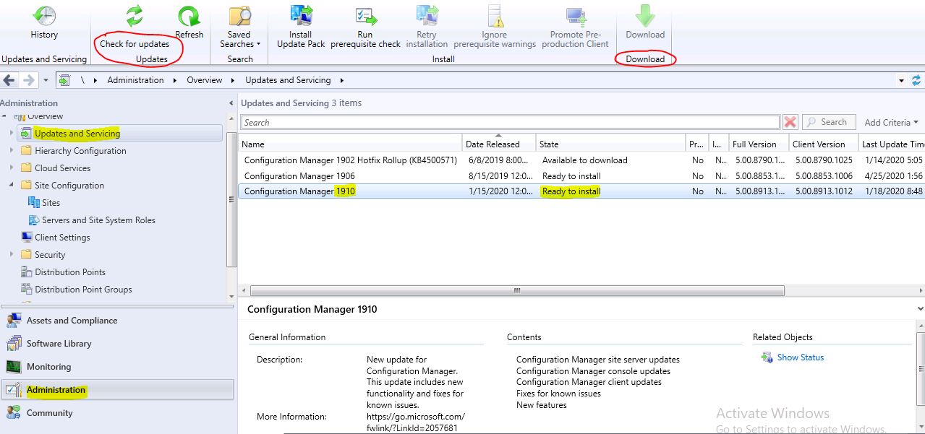Select the Sites node
Viewport: 925px width, 434px height.
click(x=51, y=203)
